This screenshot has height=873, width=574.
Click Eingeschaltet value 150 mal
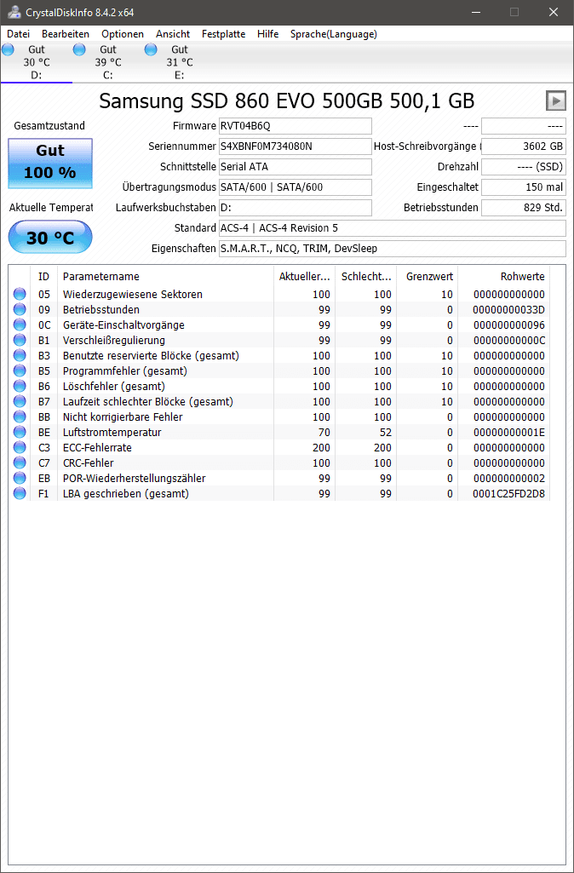[524, 187]
